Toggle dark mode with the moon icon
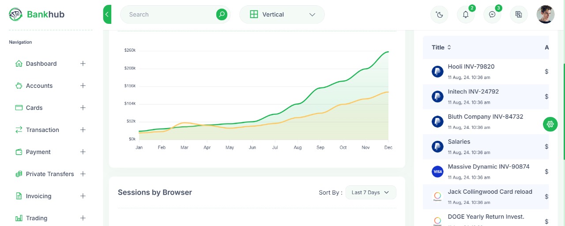 [x=439, y=15]
